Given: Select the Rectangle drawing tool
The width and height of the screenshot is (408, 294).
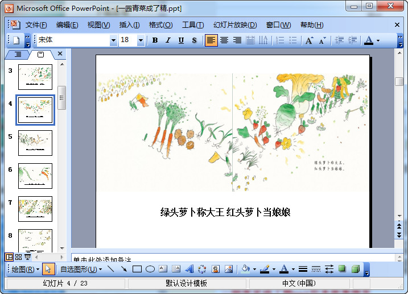Looking at the screenshot, I should pyautogui.click(x=137, y=269).
